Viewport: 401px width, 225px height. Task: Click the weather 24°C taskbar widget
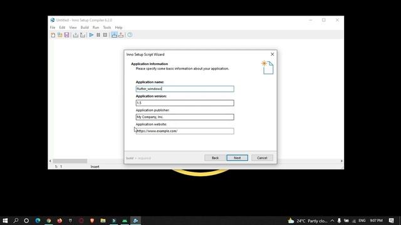tap(308, 221)
